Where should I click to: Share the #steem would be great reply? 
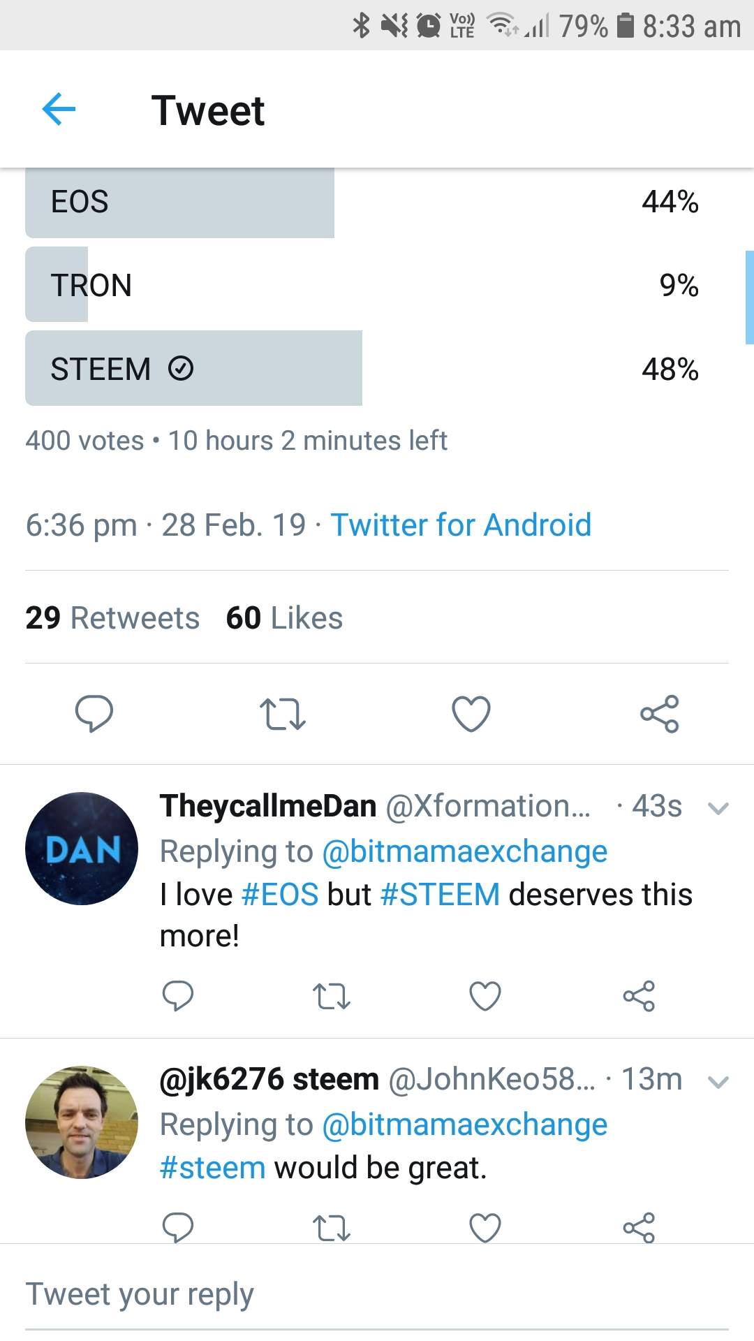pyautogui.click(x=639, y=1227)
